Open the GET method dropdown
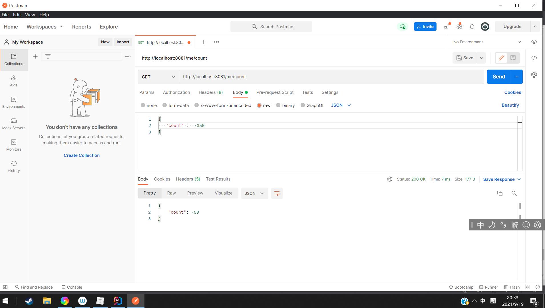This screenshot has height=308, width=545. click(x=158, y=77)
